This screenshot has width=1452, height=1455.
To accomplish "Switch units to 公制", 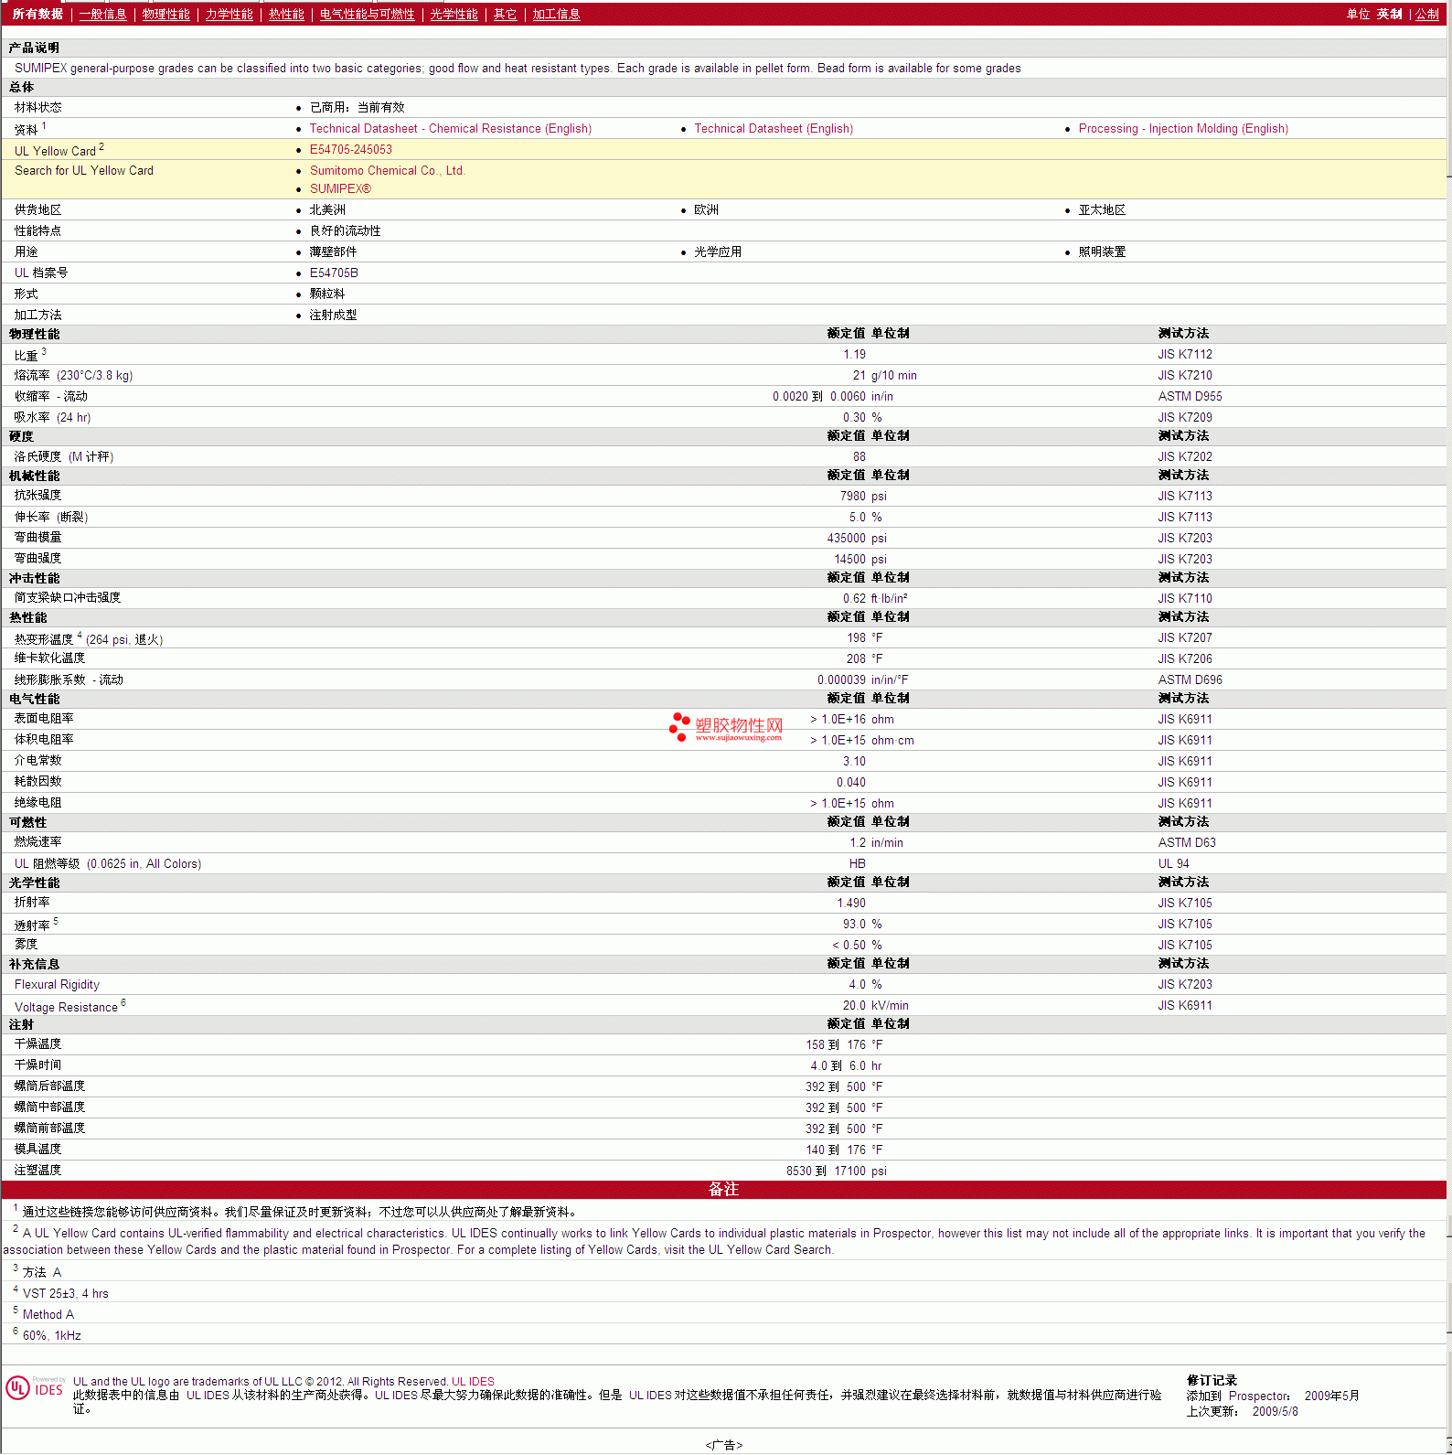I will [x=1426, y=15].
